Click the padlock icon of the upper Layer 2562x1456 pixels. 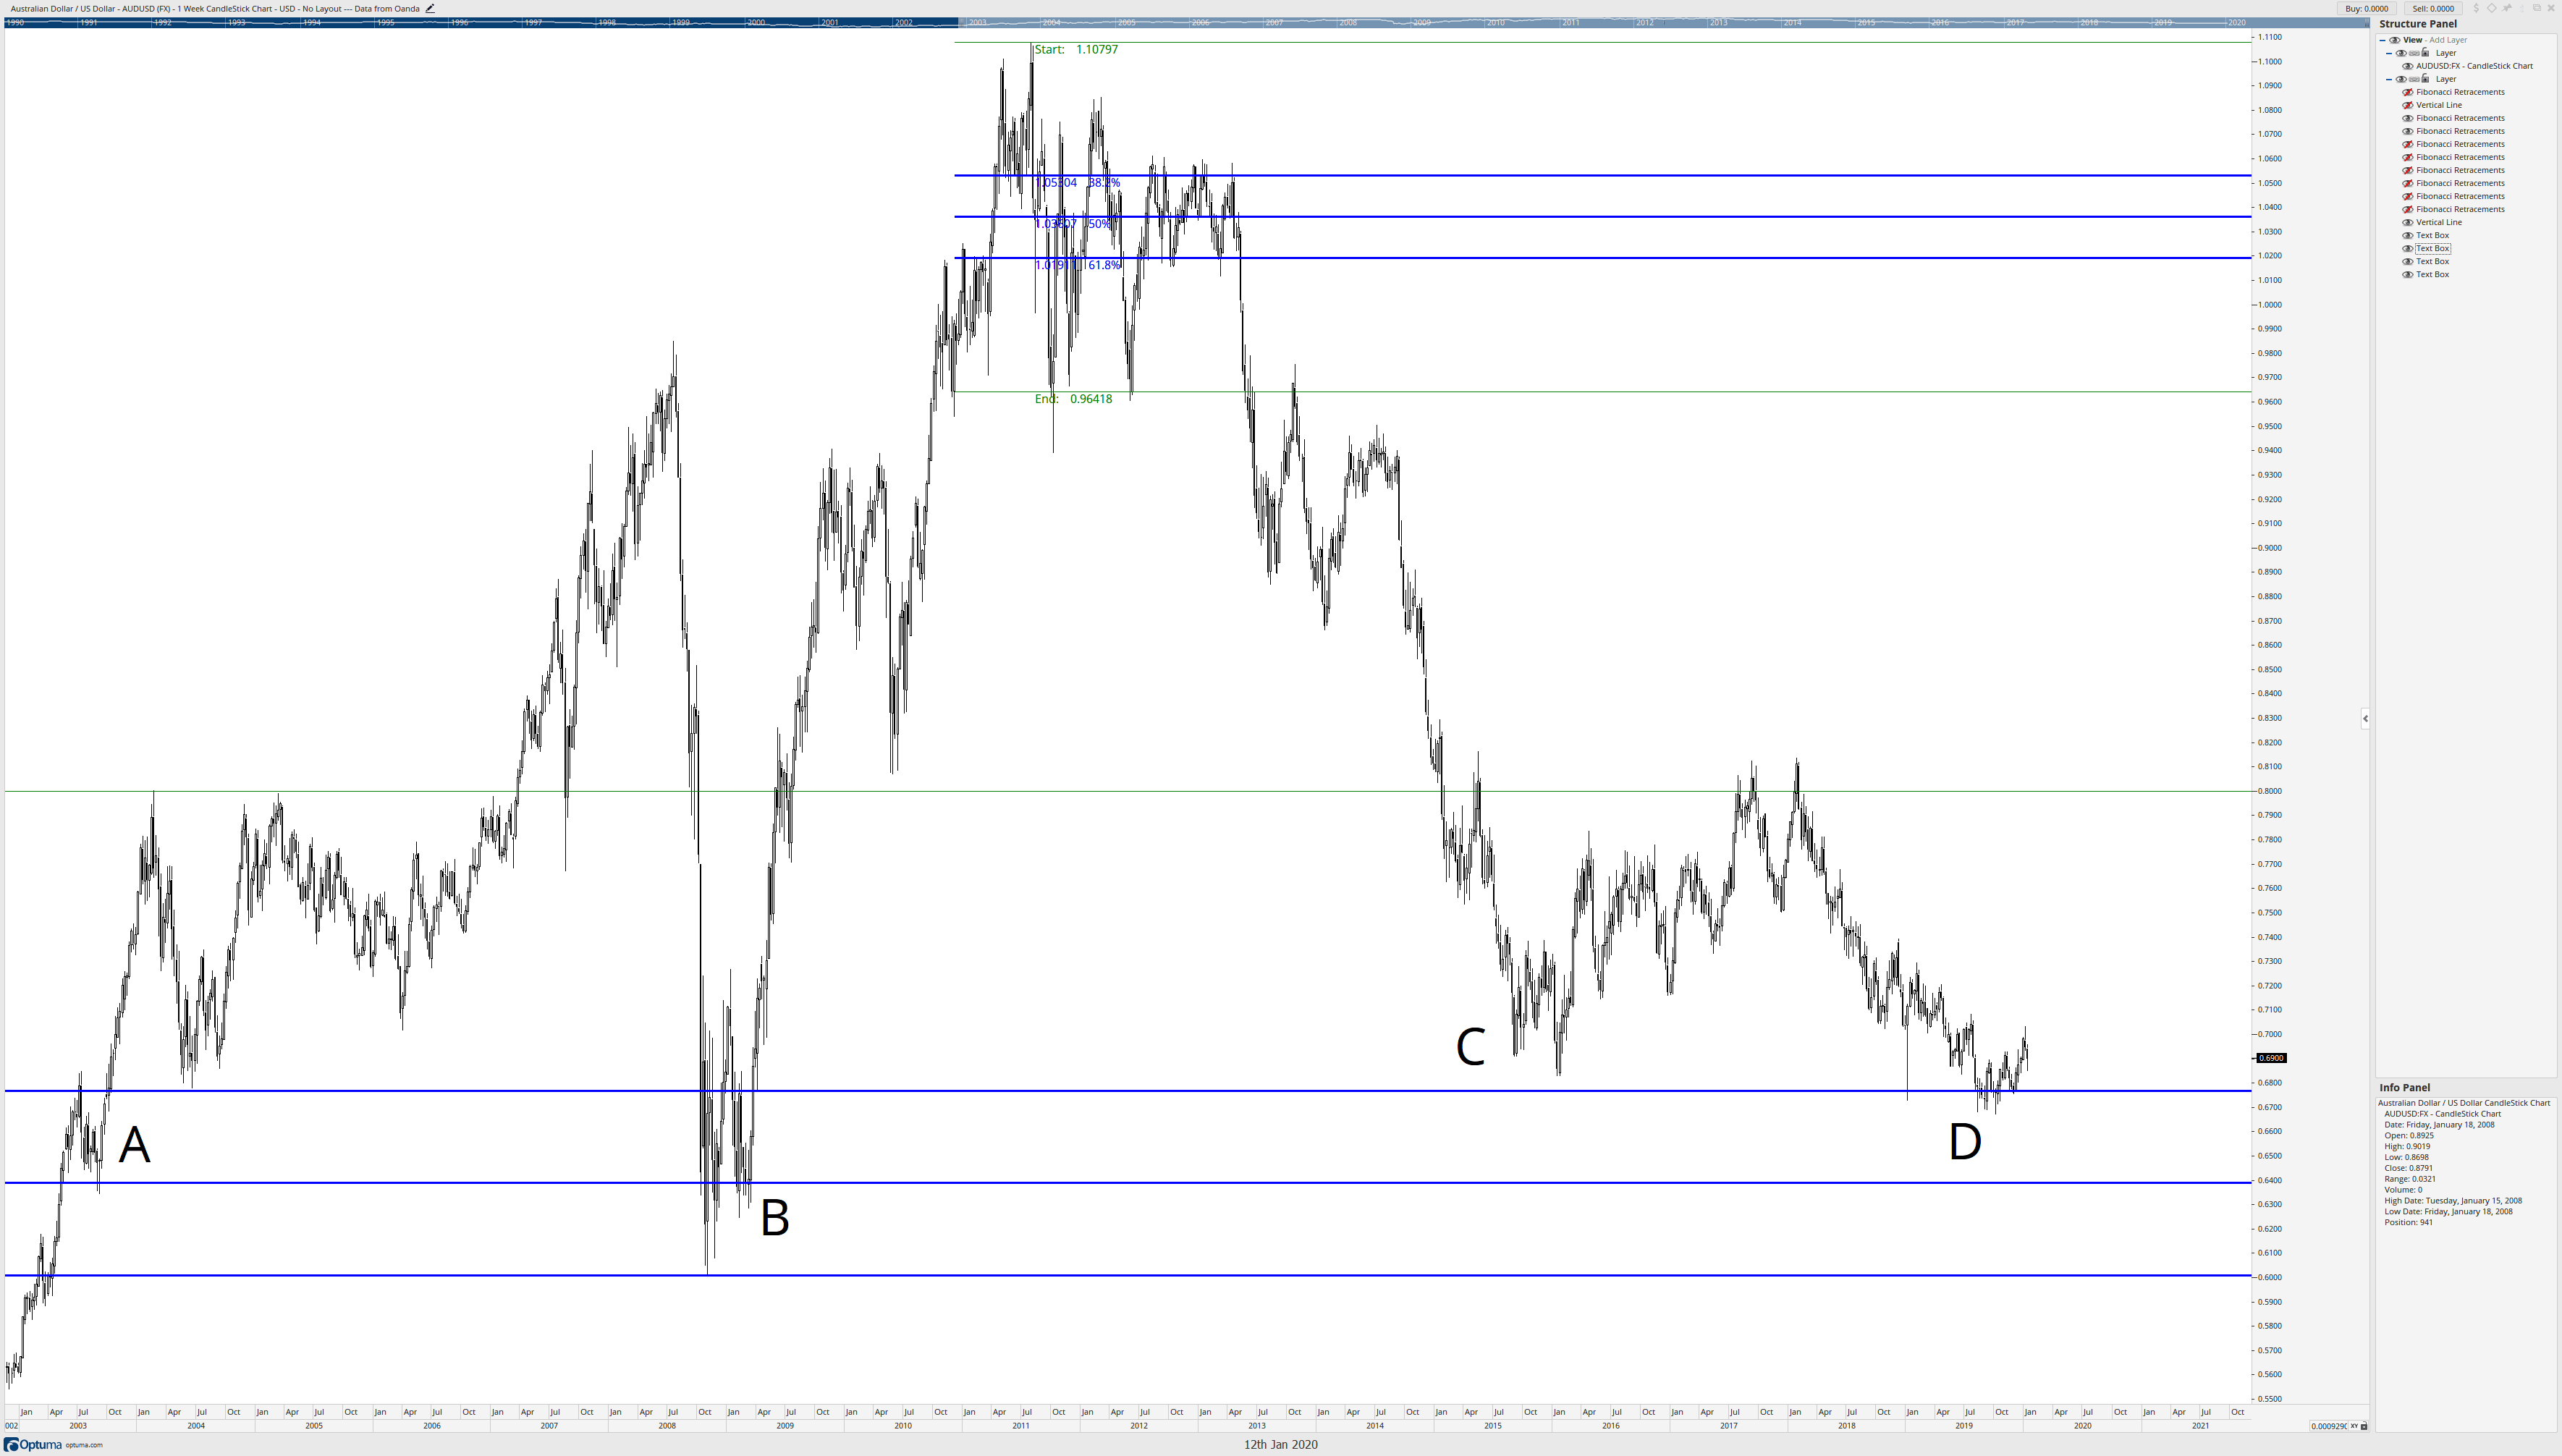2426,52
